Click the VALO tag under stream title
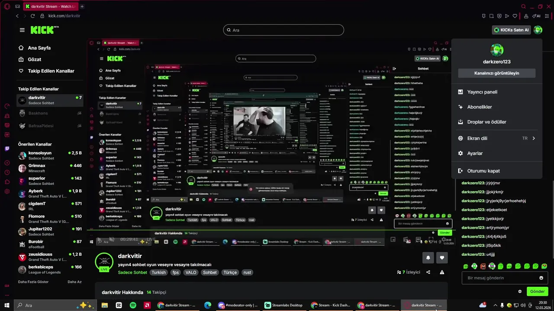Screen dimensions: 554x311 pyautogui.click(x=191, y=273)
